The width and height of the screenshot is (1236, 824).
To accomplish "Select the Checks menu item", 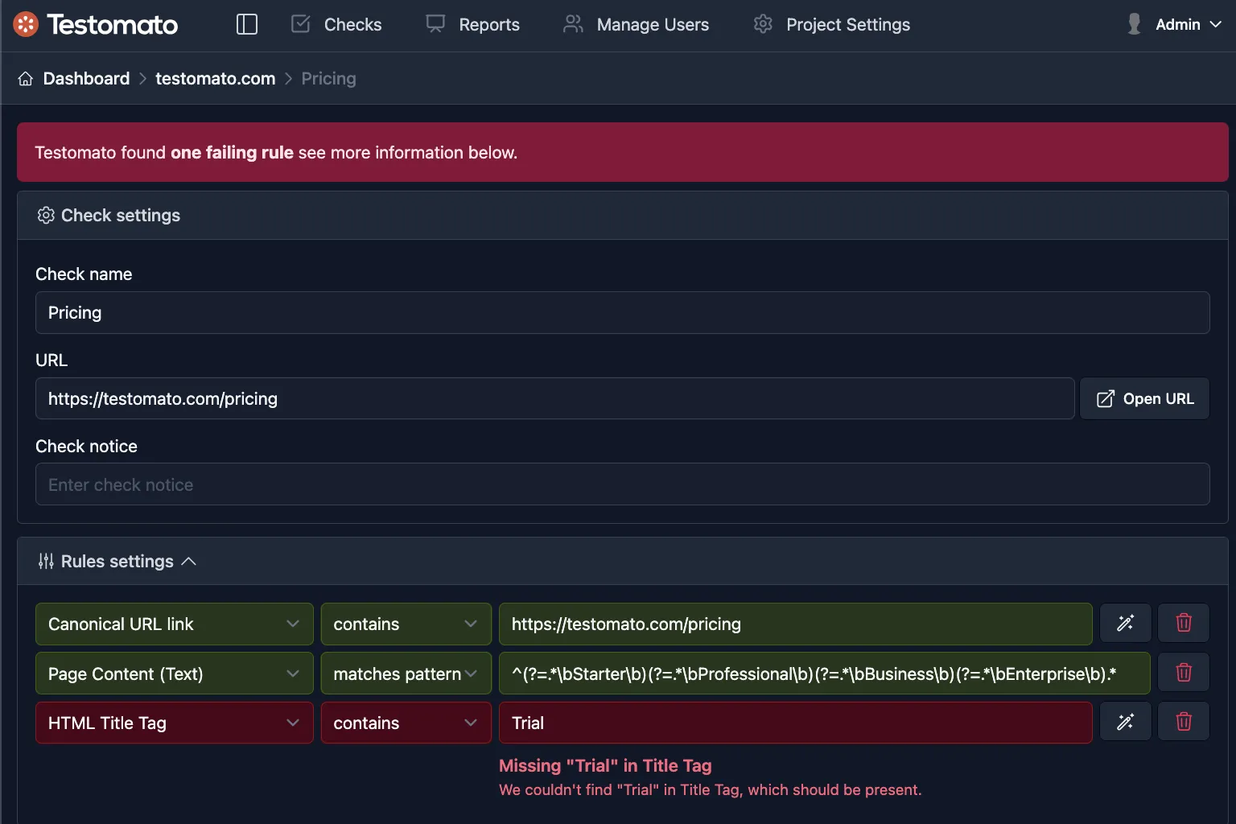I will [x=352, y=24].
